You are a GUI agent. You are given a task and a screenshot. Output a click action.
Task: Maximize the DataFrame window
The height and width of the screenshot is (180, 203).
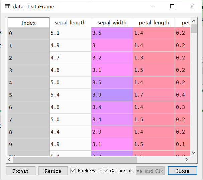click(x=172, y=6)
